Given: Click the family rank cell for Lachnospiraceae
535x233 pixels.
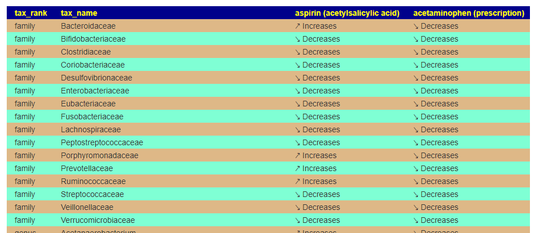Looking at the screenshot, I should coord(25,129).
